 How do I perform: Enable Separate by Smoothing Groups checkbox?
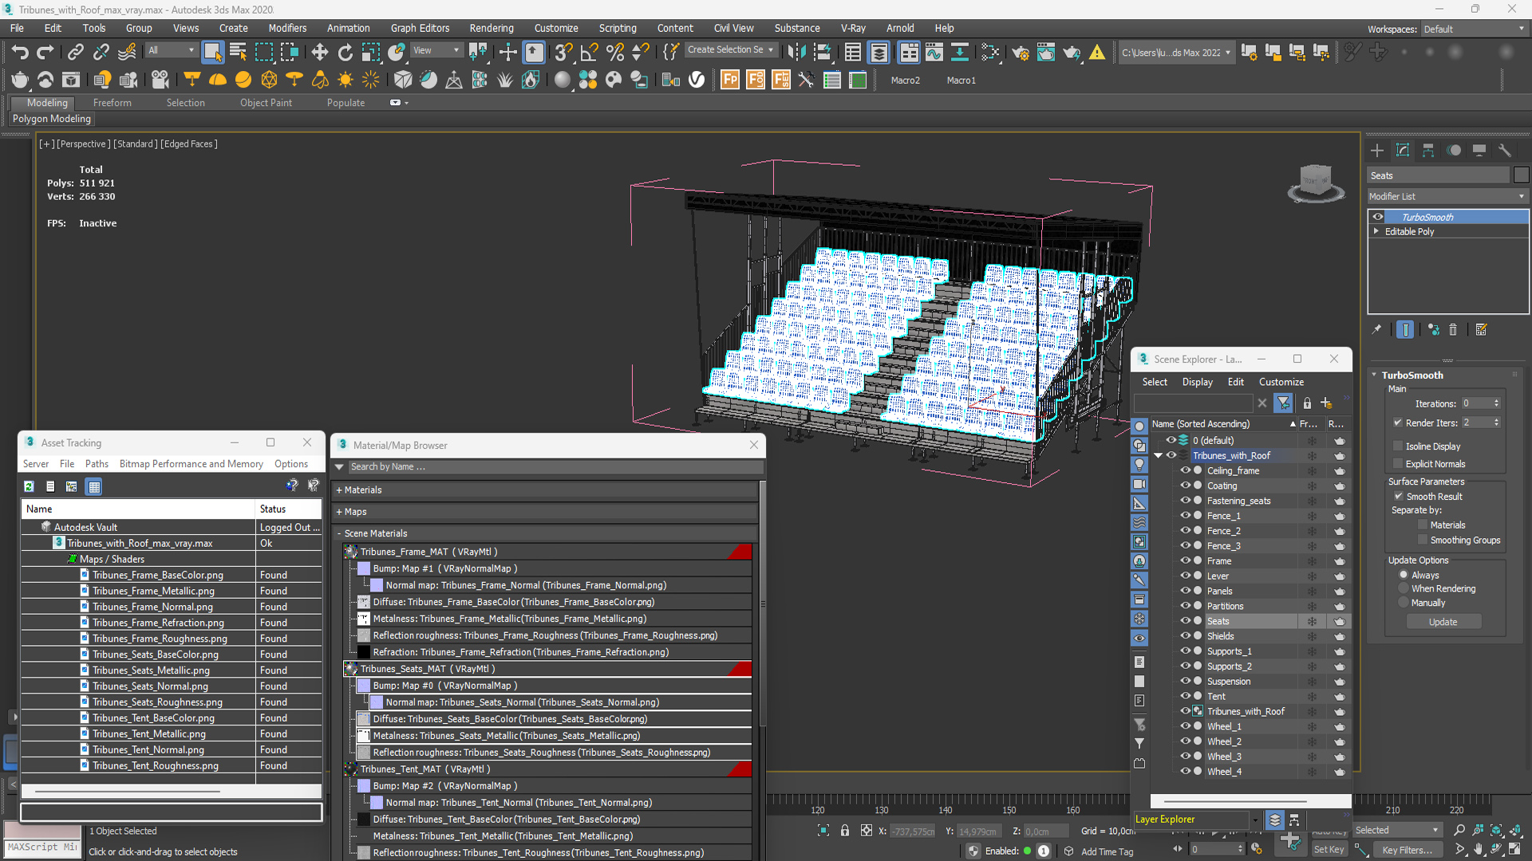pyautogui.click(x=1423, y=541)
